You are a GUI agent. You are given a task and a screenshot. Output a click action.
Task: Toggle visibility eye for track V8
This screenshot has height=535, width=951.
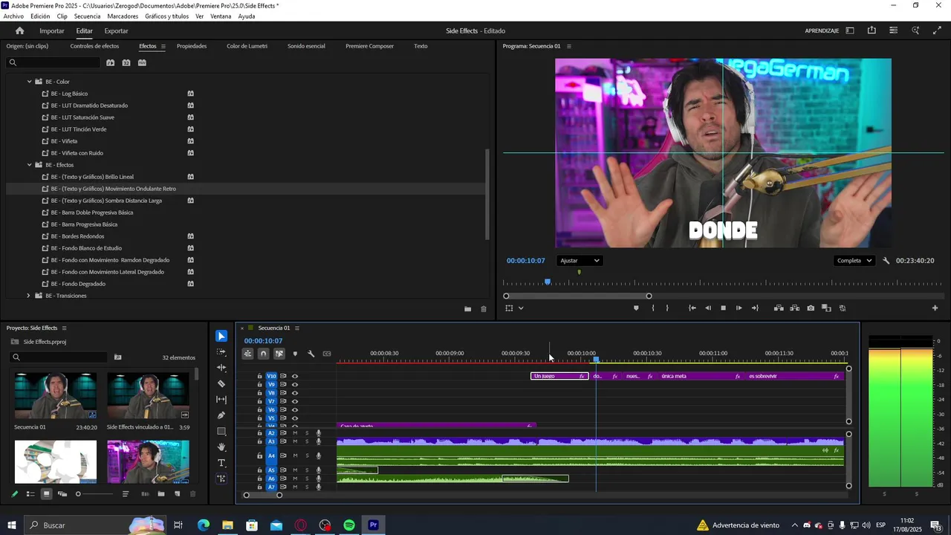295,393
